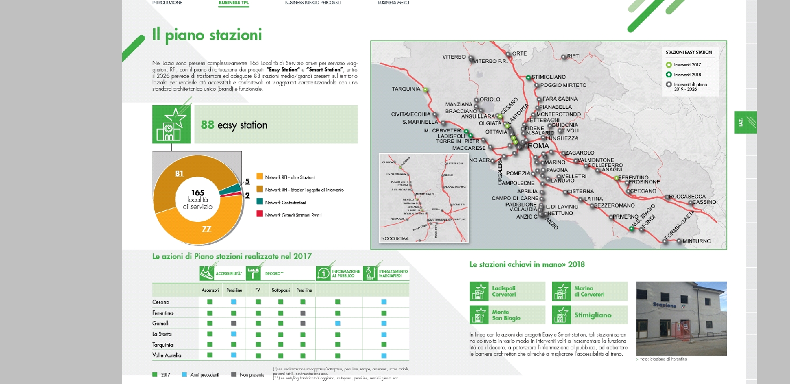This screenshot has width=790, height=384.
Task: Click the pie chart slice labeled 81
Action: (x=179, y=173)
